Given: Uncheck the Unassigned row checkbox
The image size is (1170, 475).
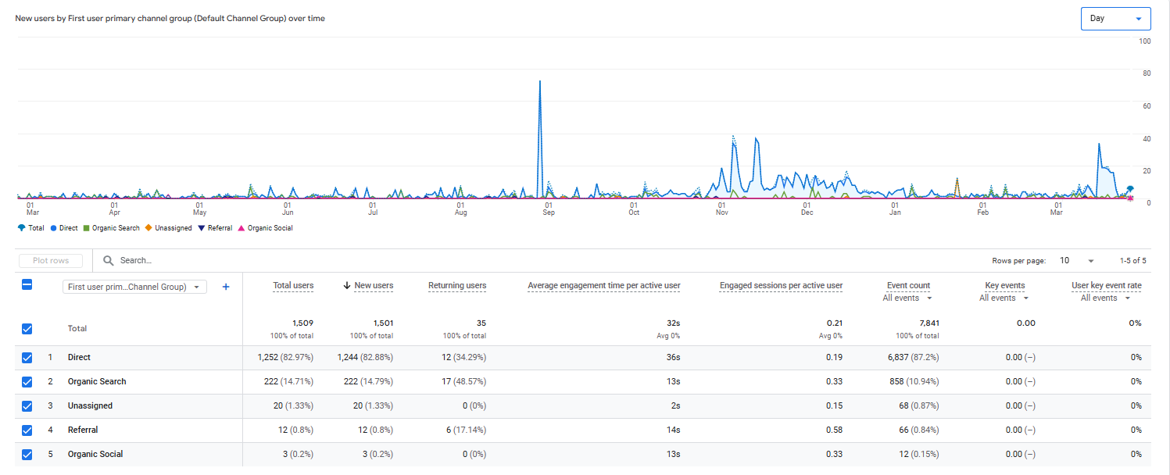Looking at the screenshot, I should click(27, 405).
